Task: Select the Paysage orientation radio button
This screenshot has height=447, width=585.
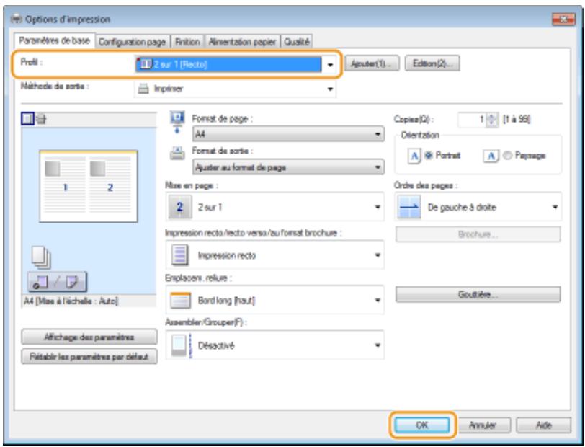Action: [x=507, y=155]
